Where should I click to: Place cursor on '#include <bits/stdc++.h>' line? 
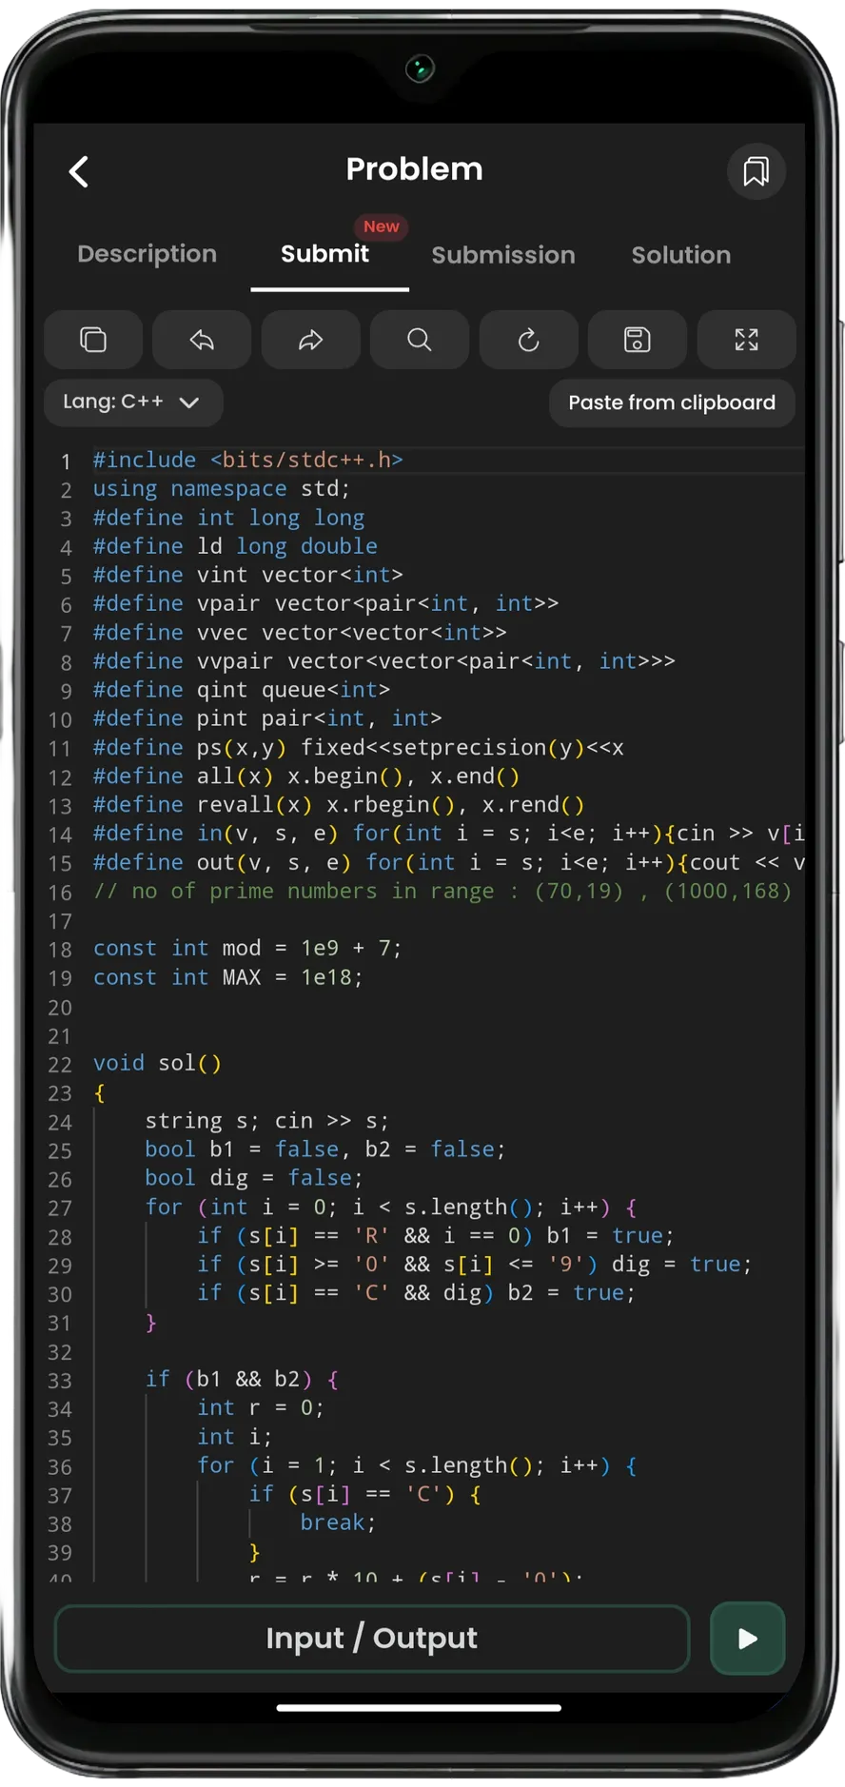pos(248,461)
